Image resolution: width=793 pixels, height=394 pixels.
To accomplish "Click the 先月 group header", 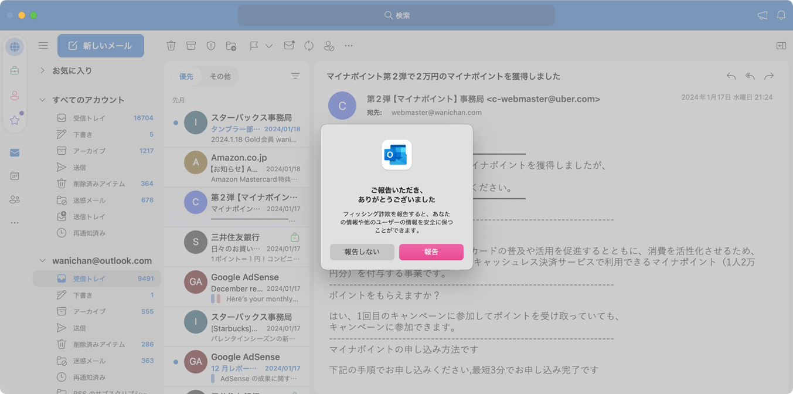I will click(179, 100).
